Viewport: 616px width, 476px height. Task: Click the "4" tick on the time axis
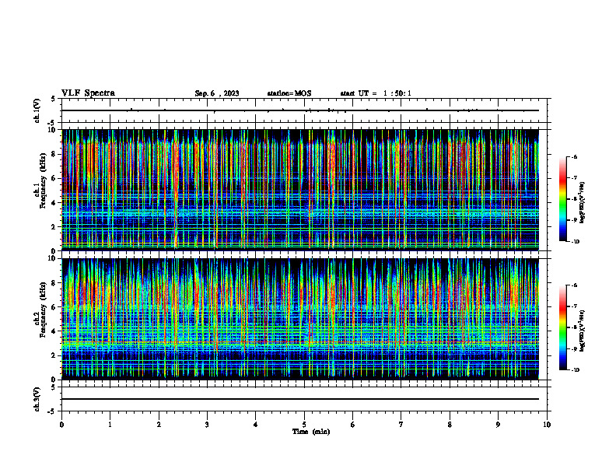256,425
